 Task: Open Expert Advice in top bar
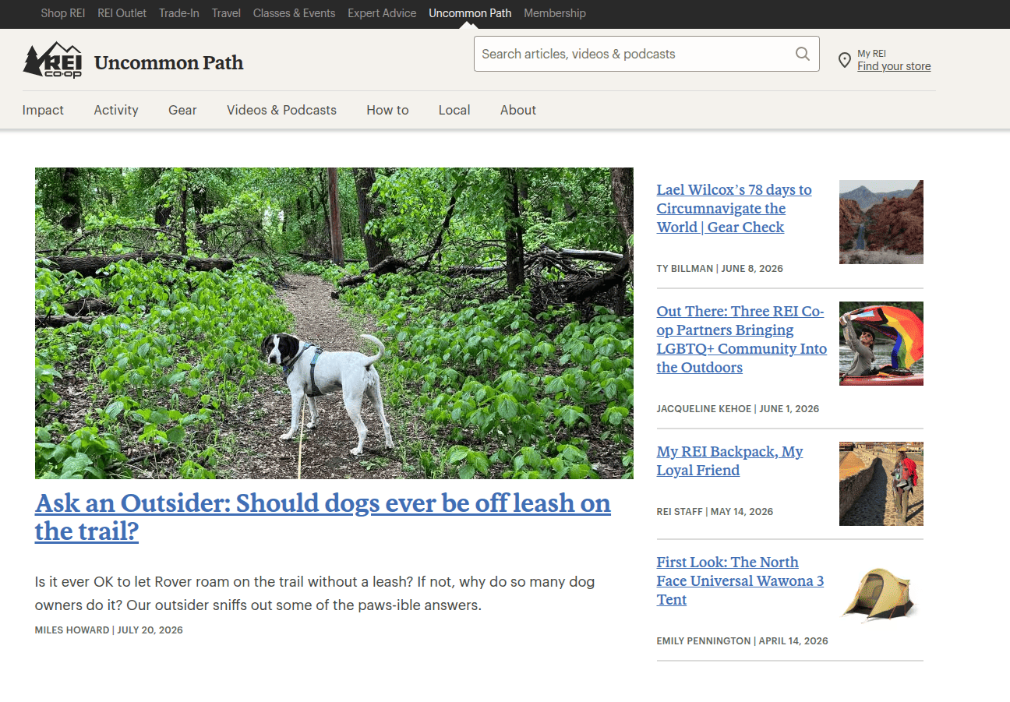coord(382,13)
